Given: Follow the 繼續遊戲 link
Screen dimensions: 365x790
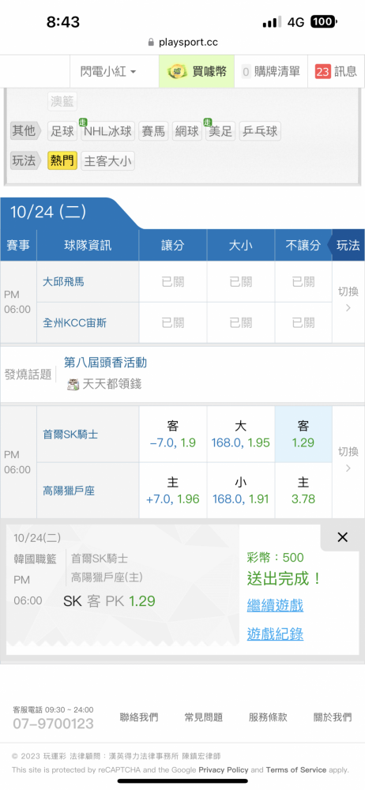Looking at the screenshot, I should [275, 605].
